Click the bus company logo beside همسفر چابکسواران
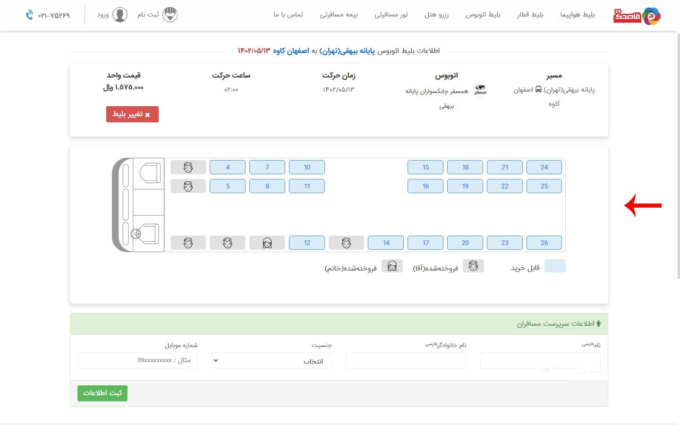This screenshot has height=425, width=680. (x=480, y=90)
